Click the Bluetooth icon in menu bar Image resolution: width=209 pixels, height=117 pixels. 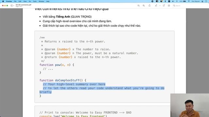click(177, 1)
